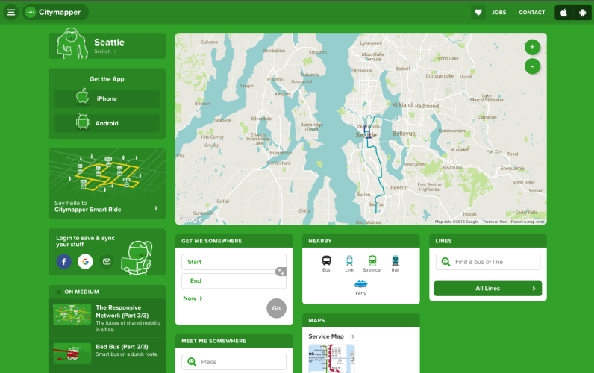594x373 pixels.
Task: Click Terms of Use on map
Action: coord(494,222)
